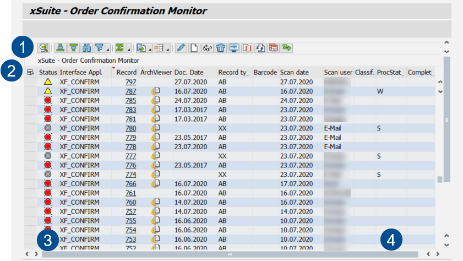Open record 779 link
This screenshot has width=463, height=261.
point(131,138)
